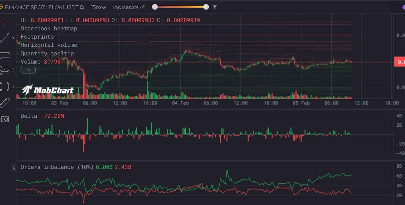The width and height of the screenshot is (405, 205).
Task: Take a chart snapshot with camera icon
Action: pos(5,119)
